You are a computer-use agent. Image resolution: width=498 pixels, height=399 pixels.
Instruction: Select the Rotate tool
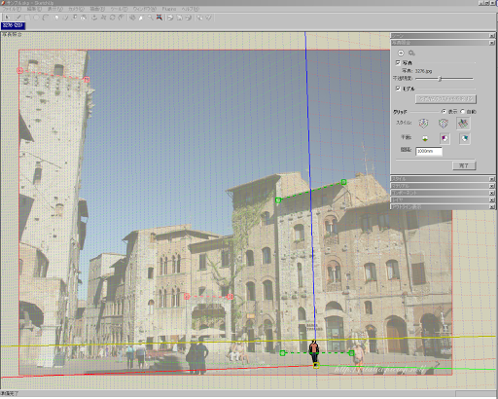[112, 18]
